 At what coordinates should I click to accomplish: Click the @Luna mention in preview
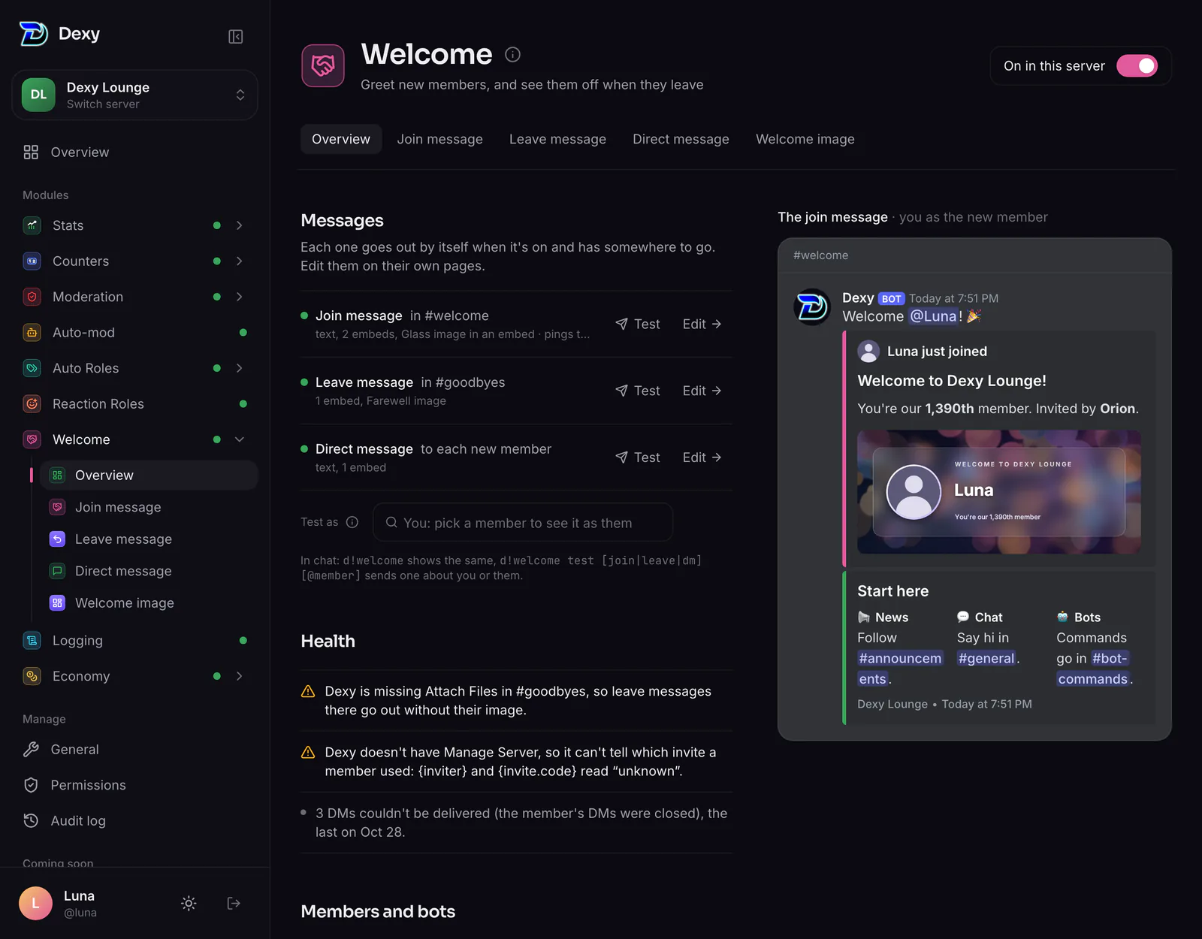933,316
